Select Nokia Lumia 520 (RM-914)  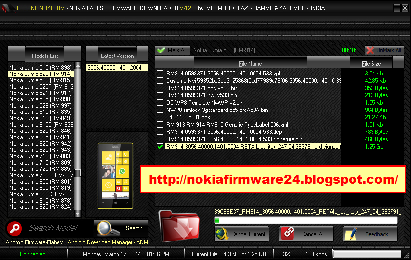click(40, 74)
